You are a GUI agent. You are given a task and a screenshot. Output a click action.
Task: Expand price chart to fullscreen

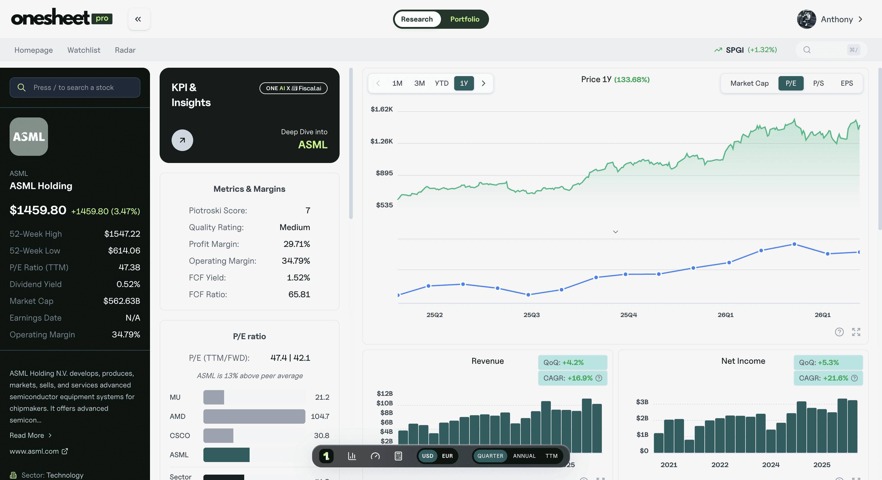(x=856, y=332)
